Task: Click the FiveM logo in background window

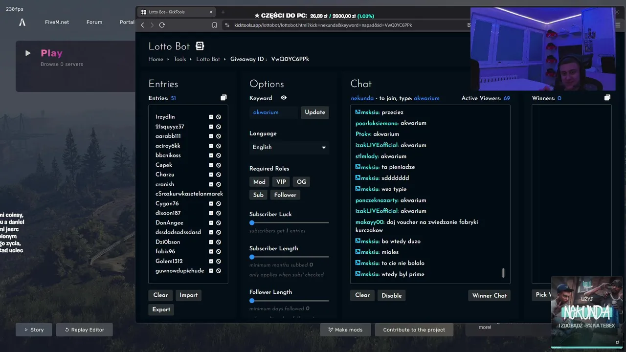Action: pyautogui.click(x=22, y=22)
